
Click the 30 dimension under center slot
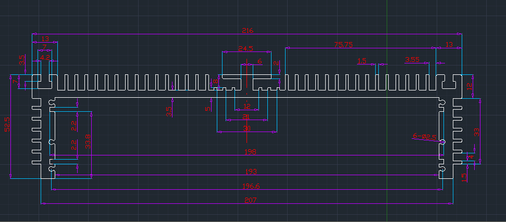(x=247, y=128)
